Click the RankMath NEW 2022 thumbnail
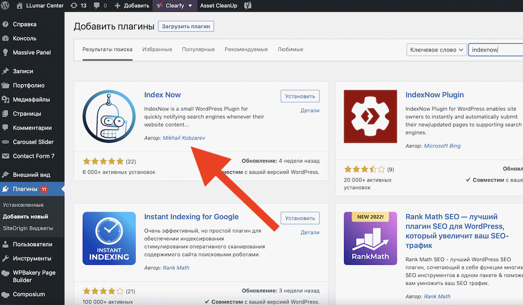This screenshot has height=305, width=523. tap(370, 238)
